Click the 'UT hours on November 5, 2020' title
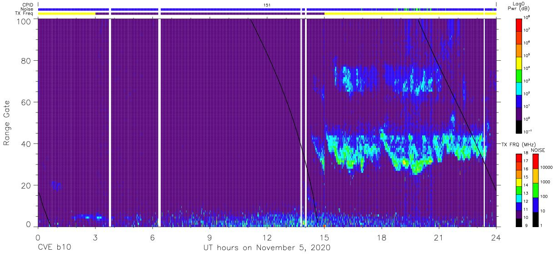The width and height of the screenshot is (558, 257). [x=267, y=248]
